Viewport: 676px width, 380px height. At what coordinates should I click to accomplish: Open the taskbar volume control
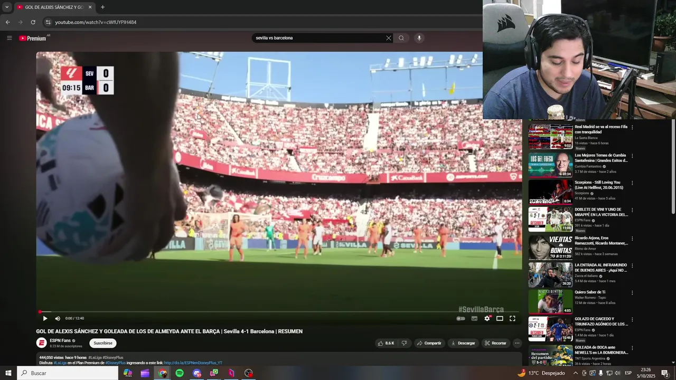pos(617,373)
